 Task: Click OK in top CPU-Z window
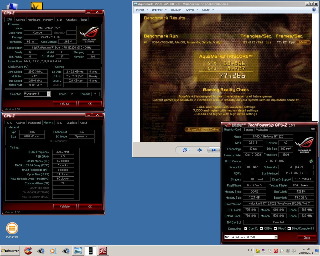click(90, 103)
